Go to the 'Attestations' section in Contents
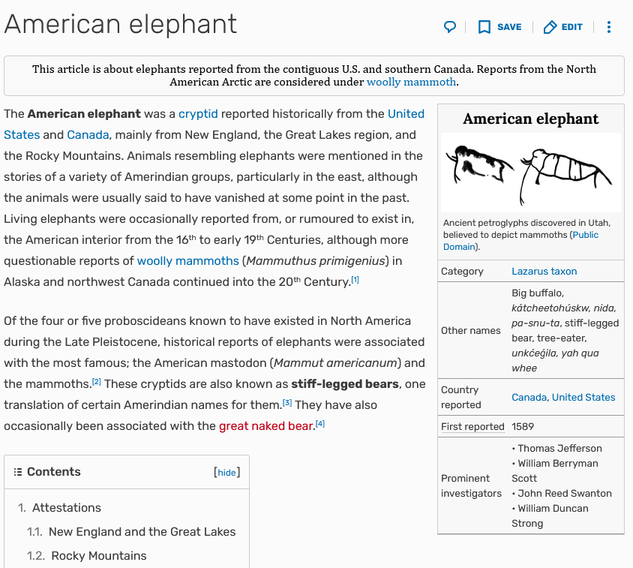Screen dimensions: 633x568 coord(67,508)
